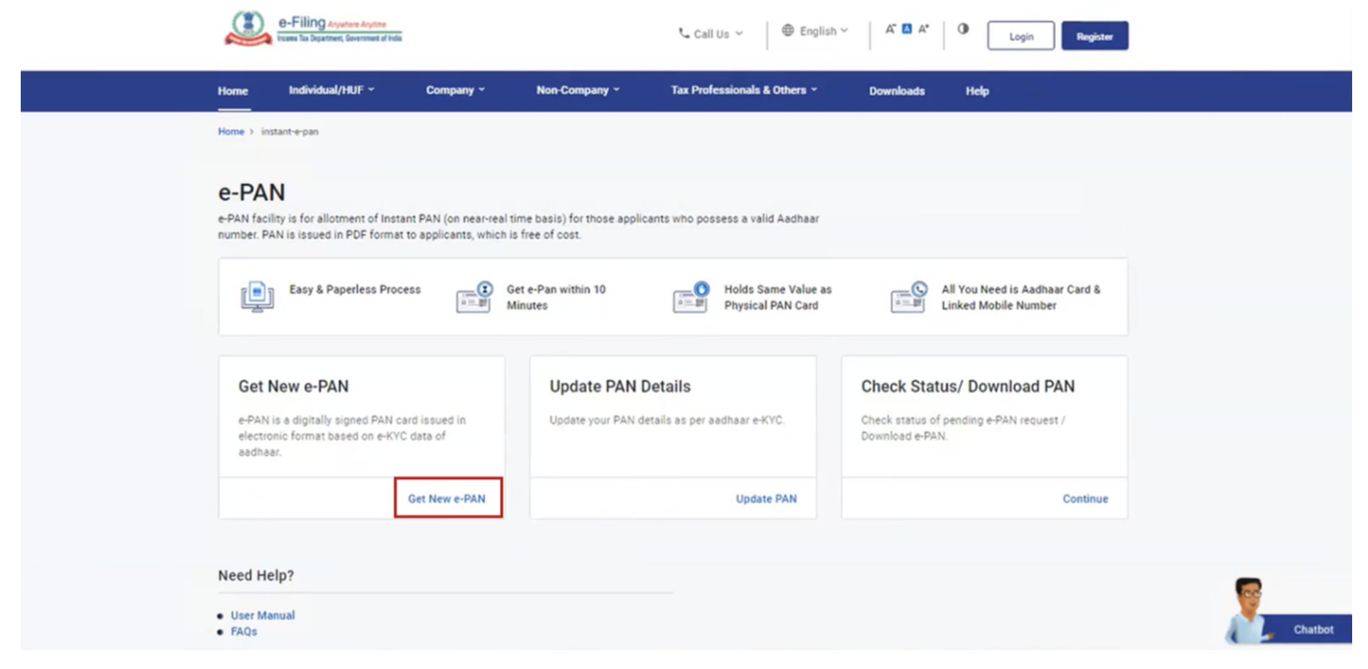Image resolution: width=1368 pixels, height=669 pixels.
Task: Click the Easy & Paperless Process icon
Action: (x=257, y=297)
